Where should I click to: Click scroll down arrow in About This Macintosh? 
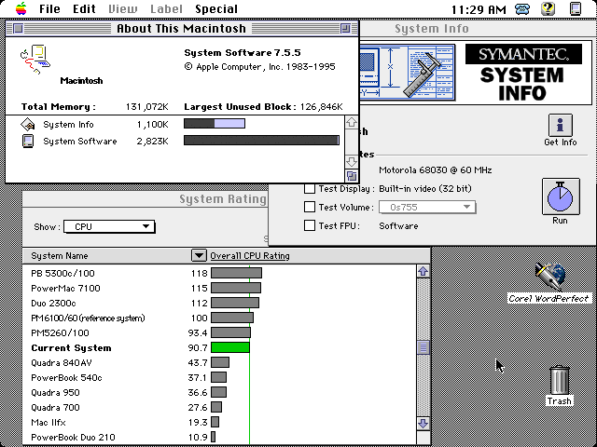(x=351, y=161)
